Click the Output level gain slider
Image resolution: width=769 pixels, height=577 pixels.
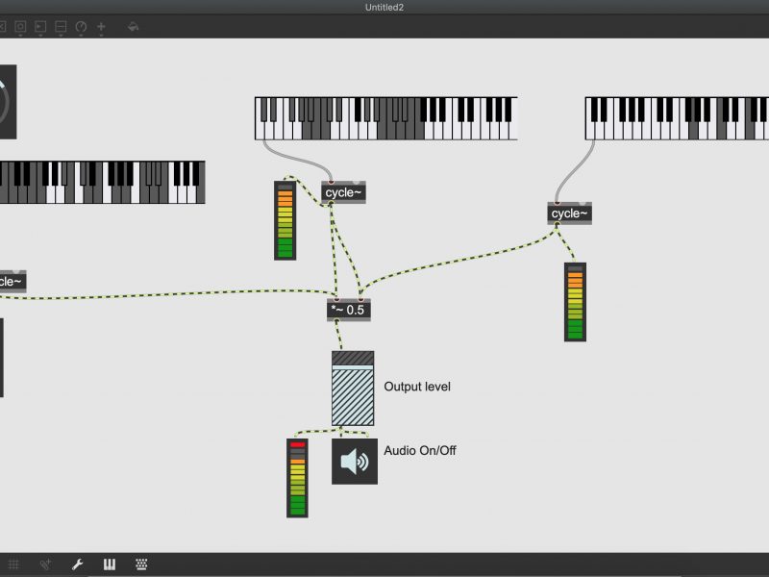(353, 389)
